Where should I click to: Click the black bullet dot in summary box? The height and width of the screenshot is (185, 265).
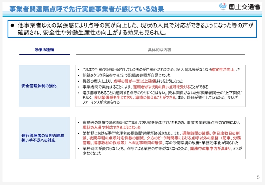(12, 26)
